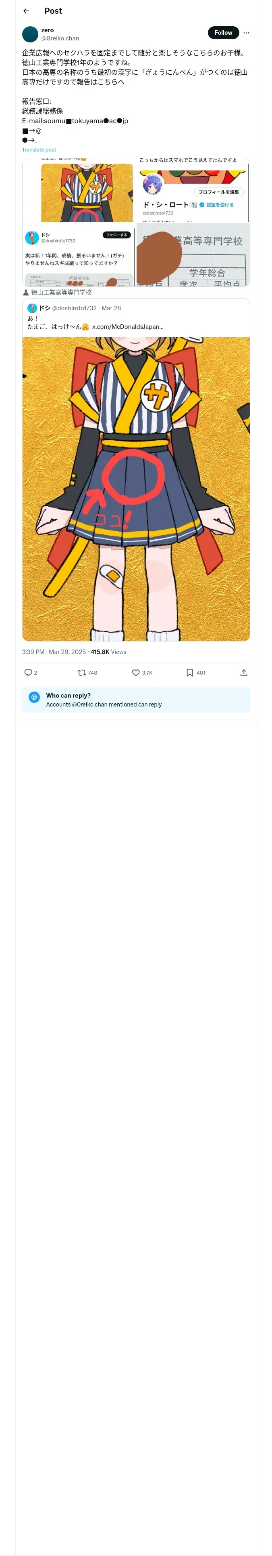The height and width of the screenshot is (1556, 272).
Task: Open the top-left anime girl thumbnail
Action: [79, 190]
